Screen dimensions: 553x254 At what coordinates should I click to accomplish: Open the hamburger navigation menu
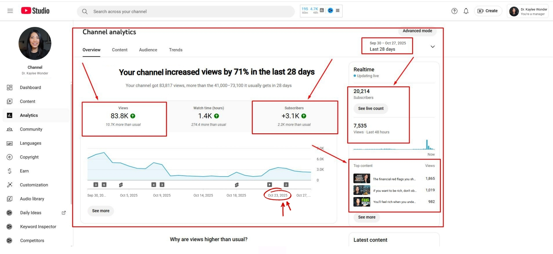pyautogui.click(x=10, y=11)
